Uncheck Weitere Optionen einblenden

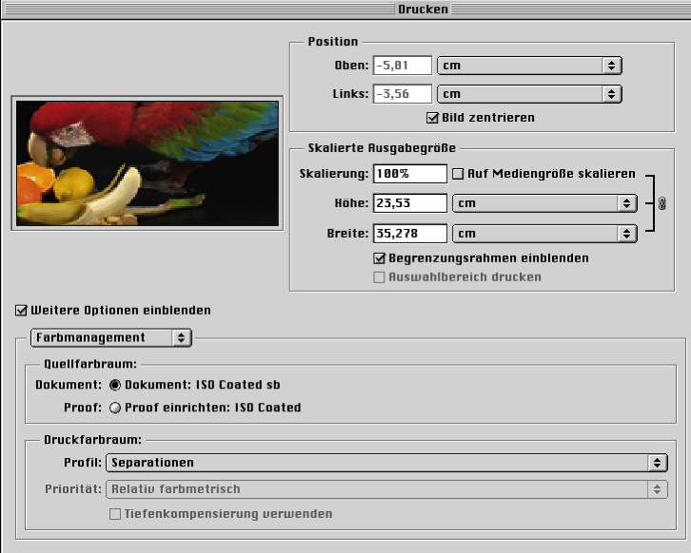[21, 310]
